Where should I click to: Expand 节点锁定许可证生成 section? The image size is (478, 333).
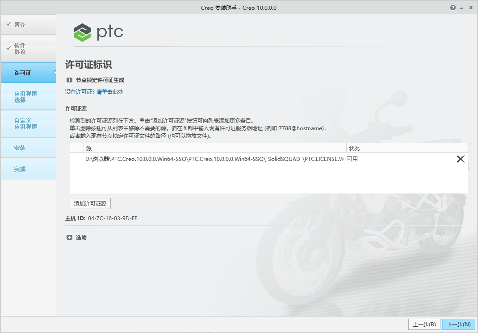click(x=70, y=80)
